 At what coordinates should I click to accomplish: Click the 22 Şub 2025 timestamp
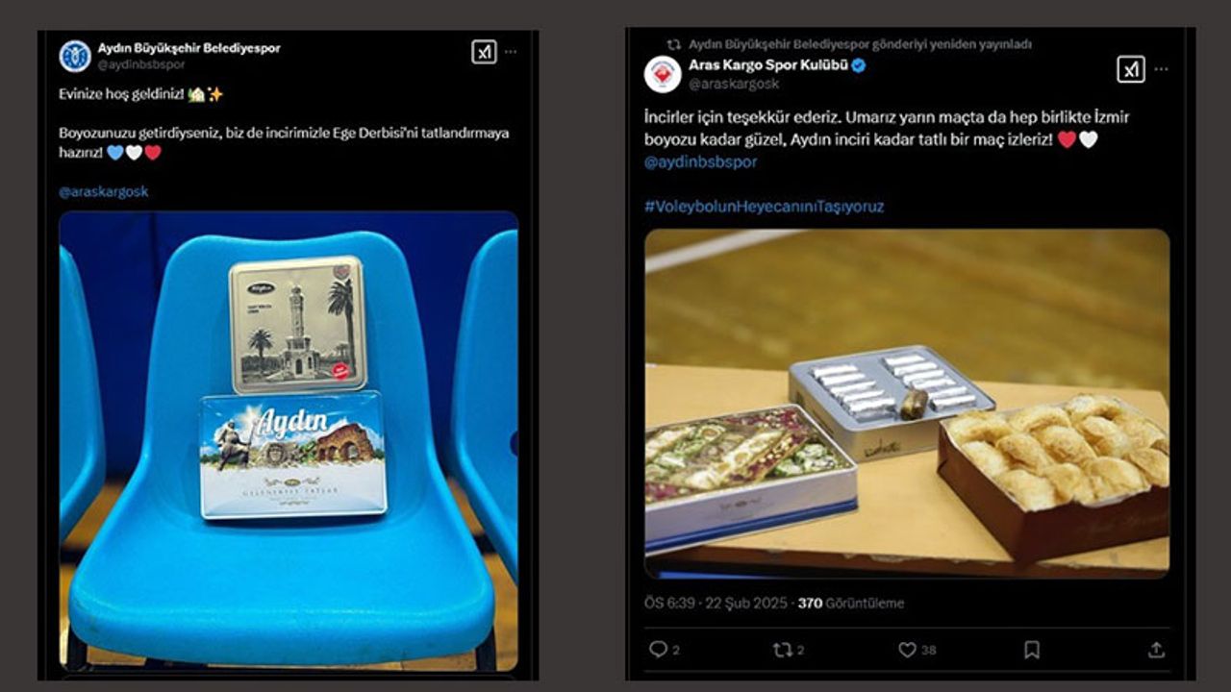click(x=746, y=603)
